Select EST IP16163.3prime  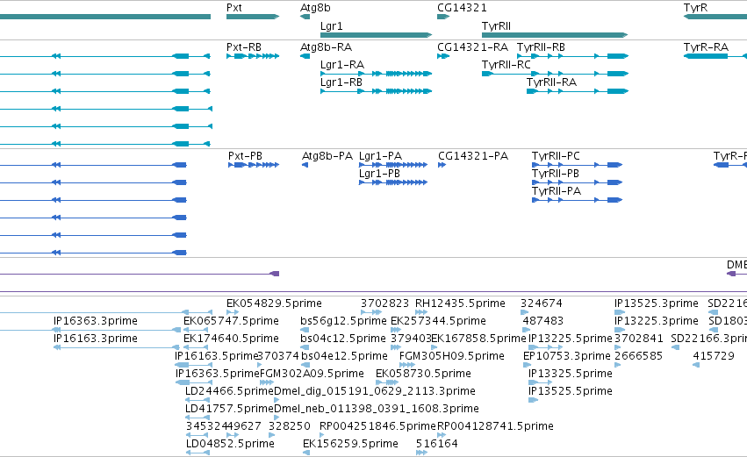(96, 339)
